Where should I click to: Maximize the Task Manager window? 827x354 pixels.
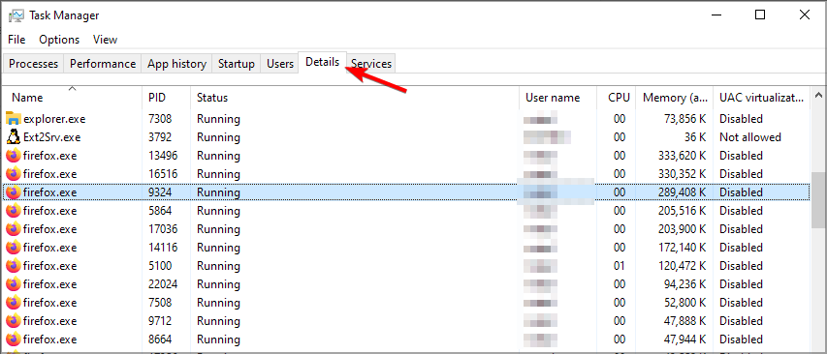pos(760,15)
